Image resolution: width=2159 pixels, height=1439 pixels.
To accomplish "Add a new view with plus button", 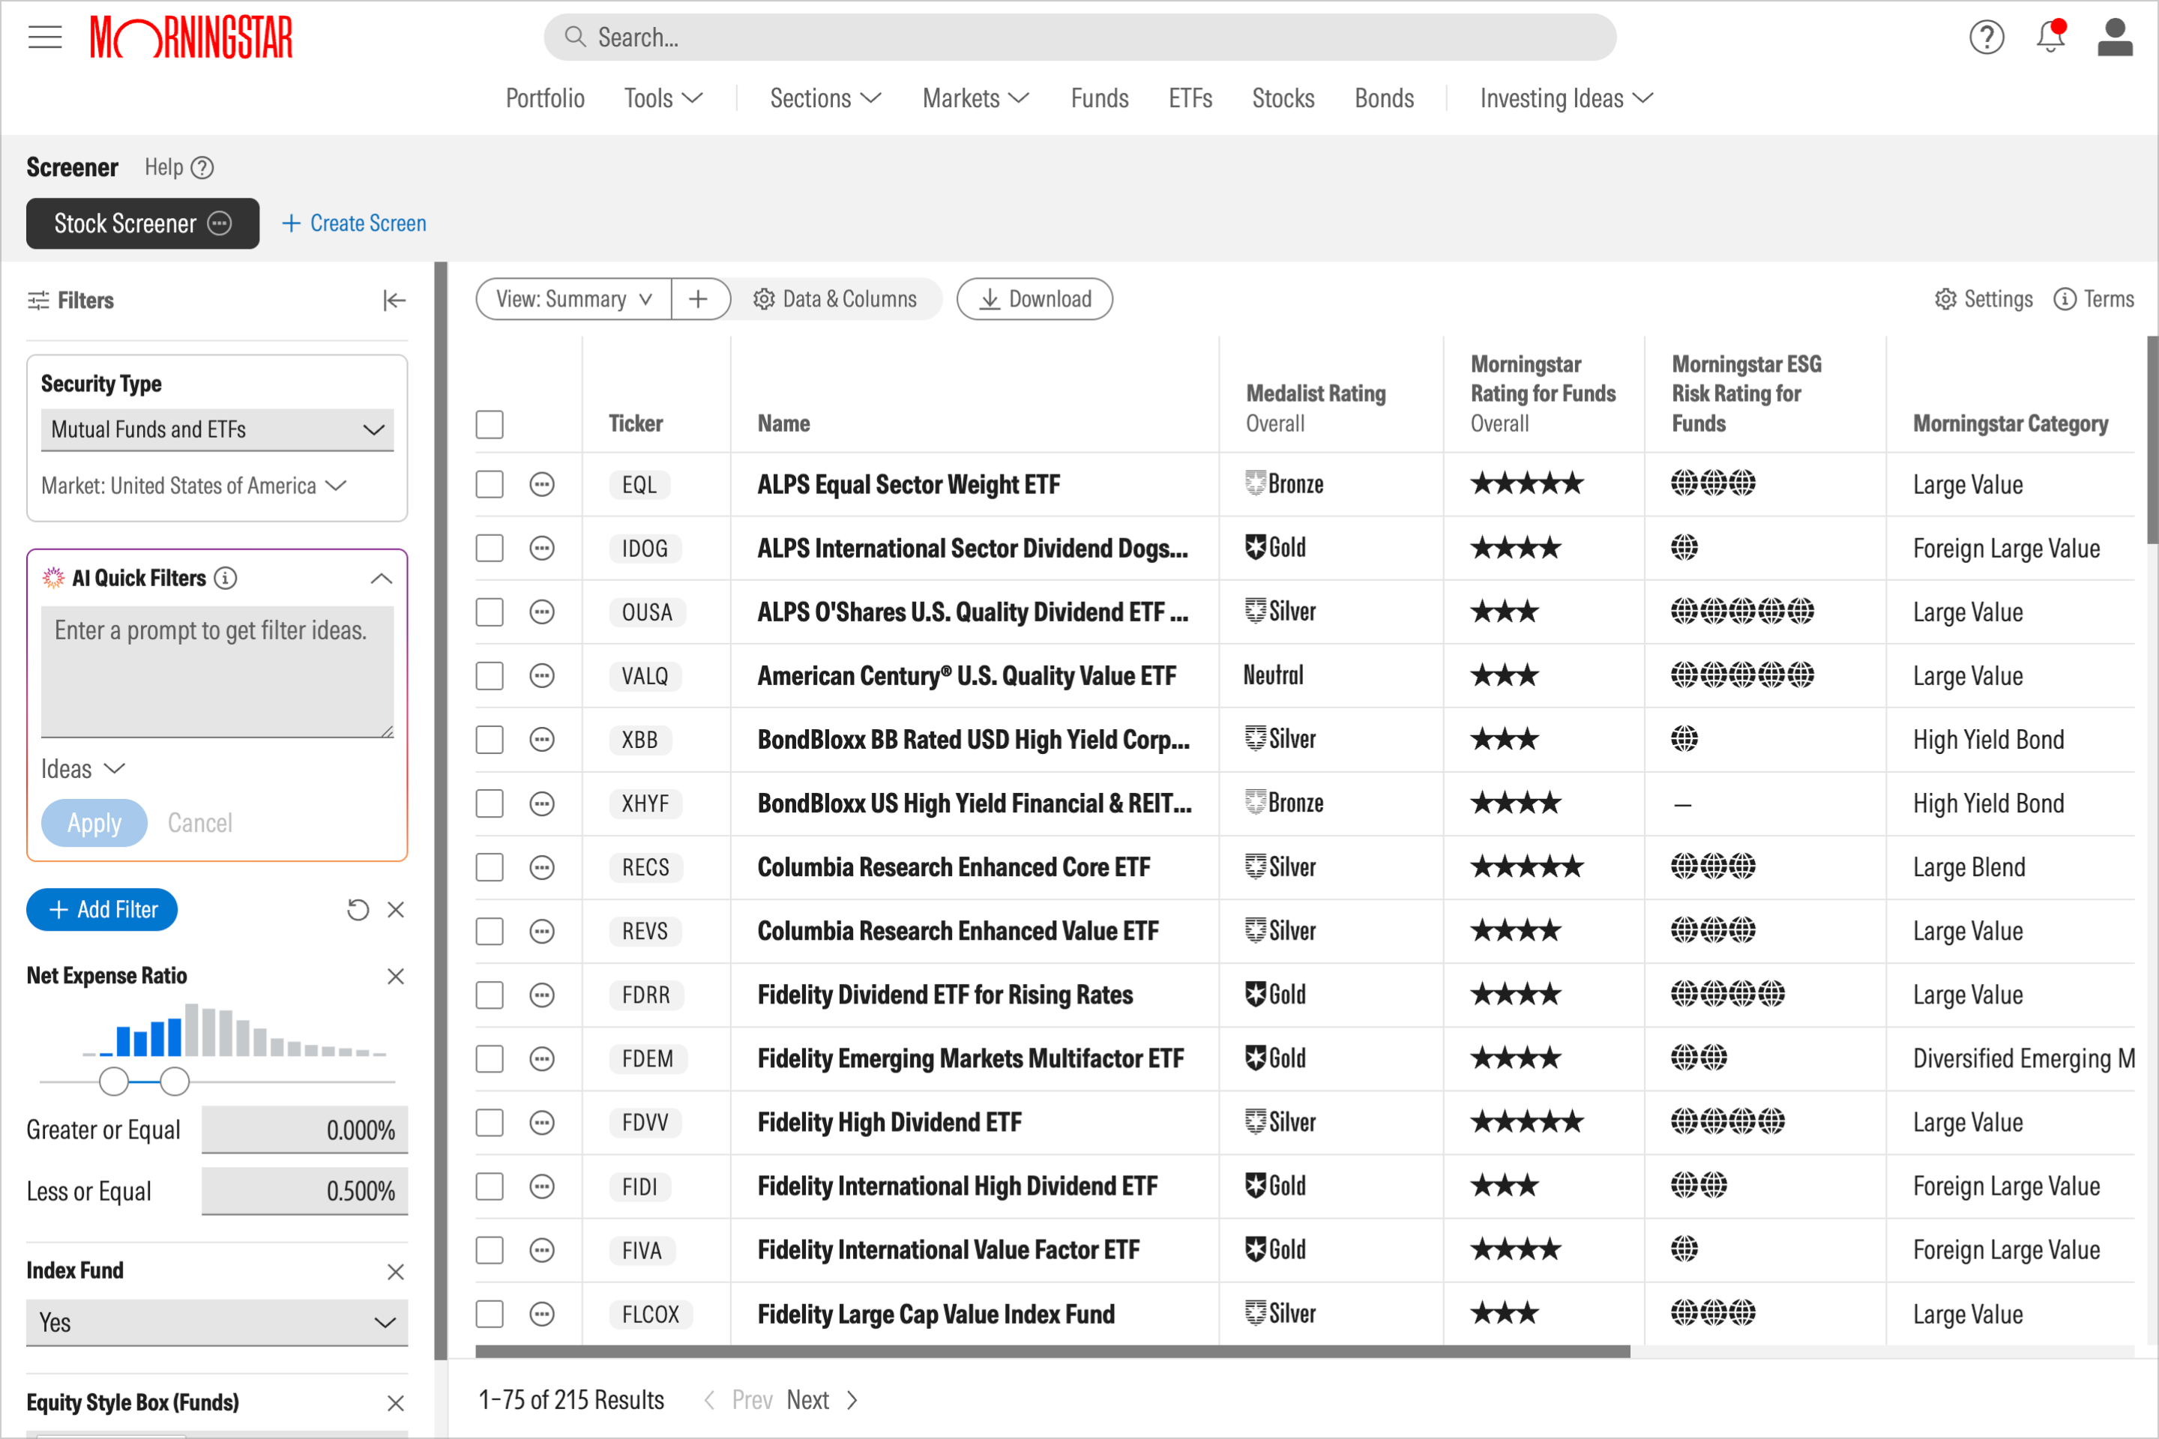I will [699, 299].
